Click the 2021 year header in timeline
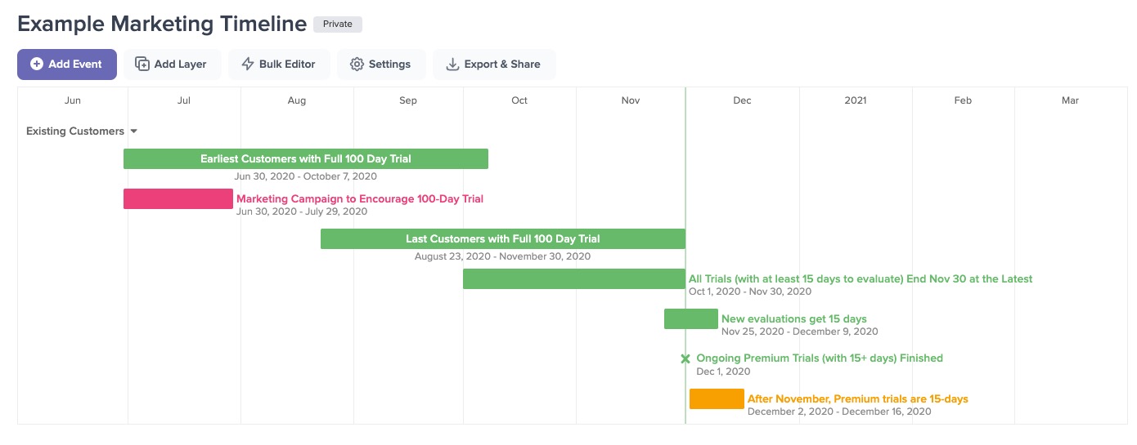Screen dimensions: 1137x445 (855, 101)
